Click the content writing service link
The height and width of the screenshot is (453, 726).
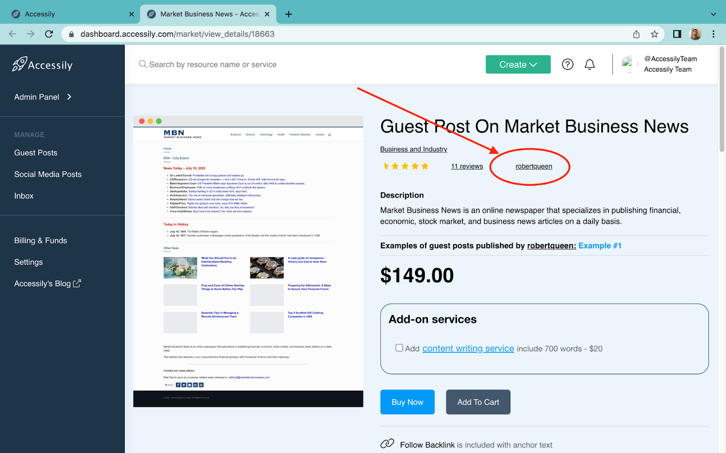pyautogui.click(x=468, y=348)
